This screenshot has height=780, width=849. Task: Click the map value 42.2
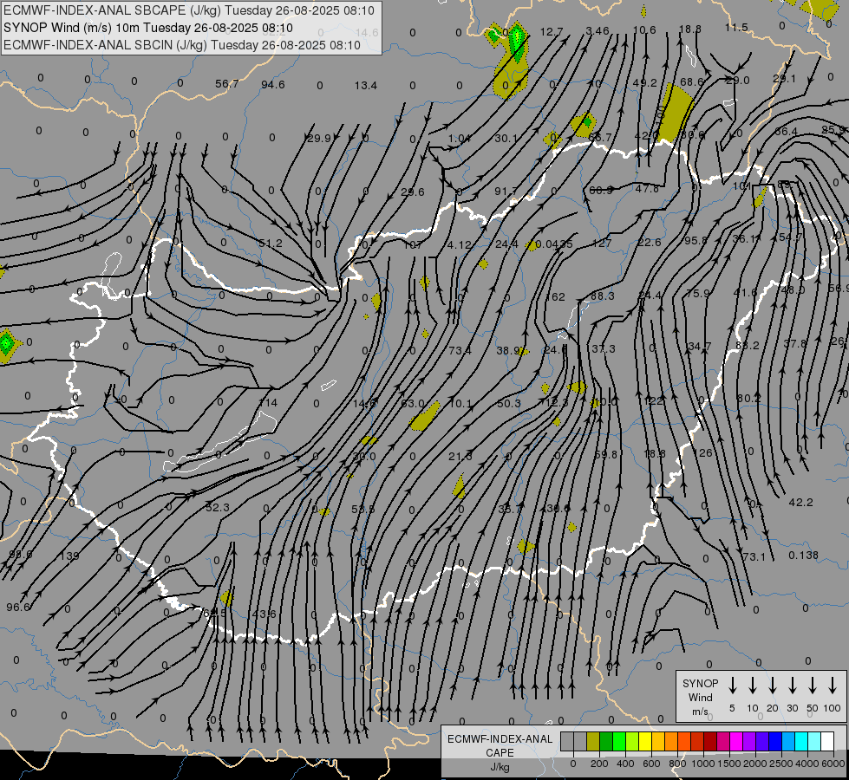(x=800, y=503)
